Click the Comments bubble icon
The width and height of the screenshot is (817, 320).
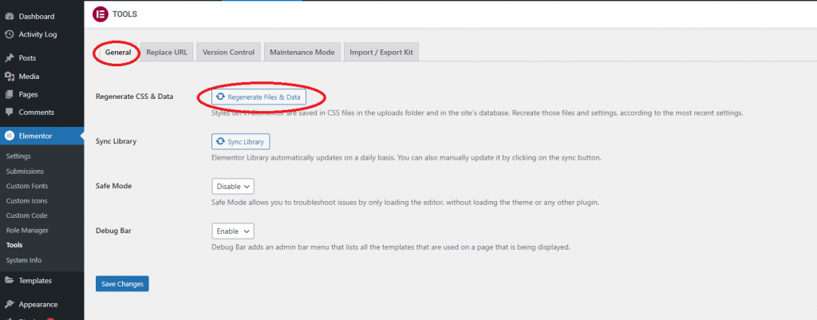coord(9,113)
